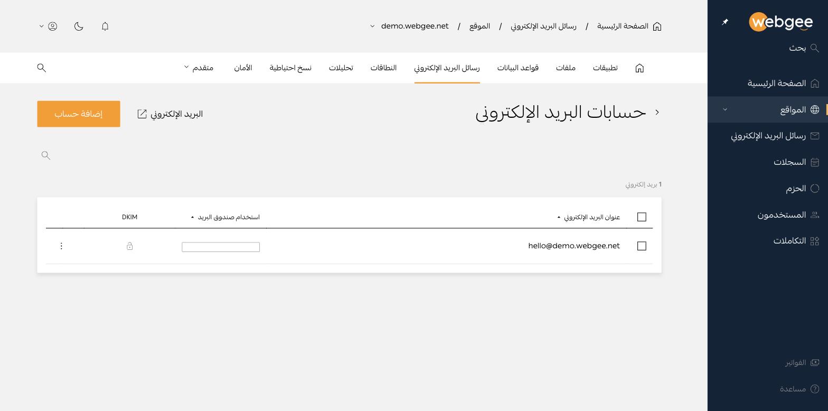Select the hello@demo.webgee.net row checkbox
The height and width of the screenshot is (411, 828).
click(x=642, y=246)
